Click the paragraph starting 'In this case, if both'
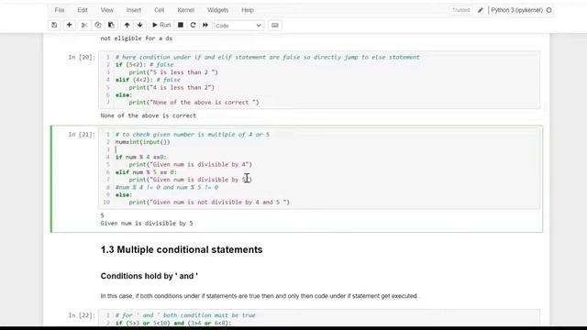Screen dimensions: 587x330 260,296
